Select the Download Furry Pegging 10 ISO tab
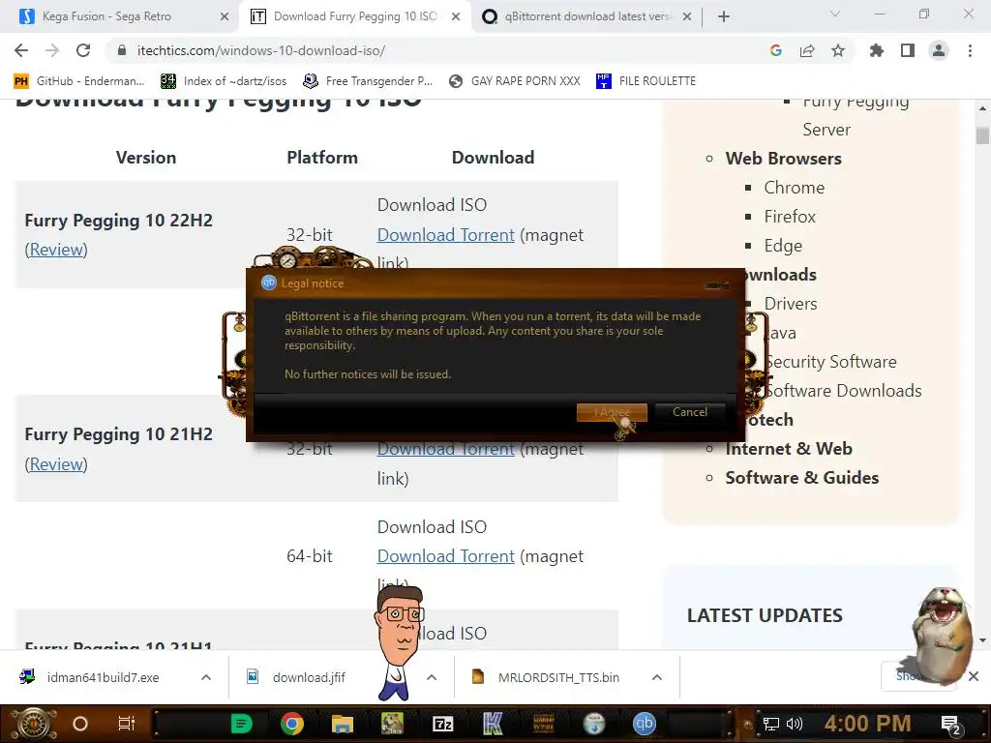Image resolution: width=991 pixels, height=743 pixels. (x=355, y=16)
